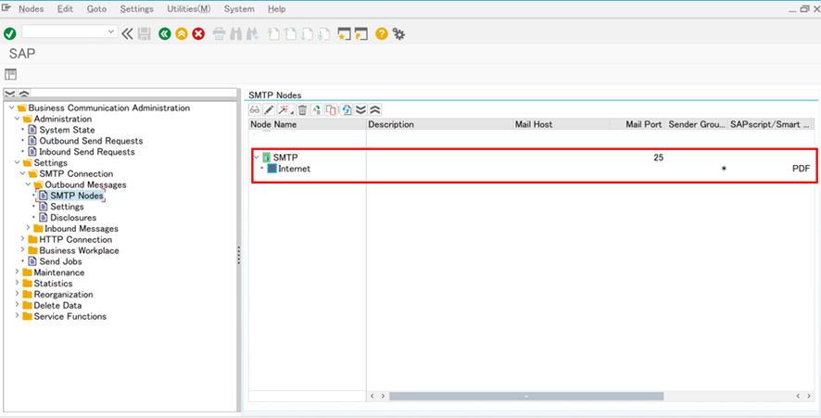This screenshot has width=821, height=418.
Task: Select System State in the Administration tree
Action: (67, 130)
